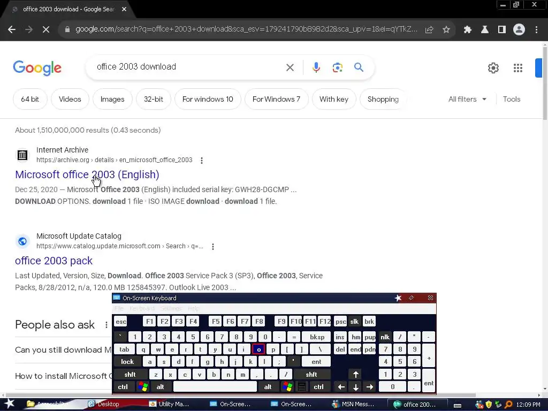
Task: Open Microsoft office 2003 (English) result
Action: [x=87, y=174]
